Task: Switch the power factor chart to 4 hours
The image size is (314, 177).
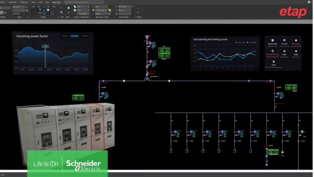Action: pos(65,36)
